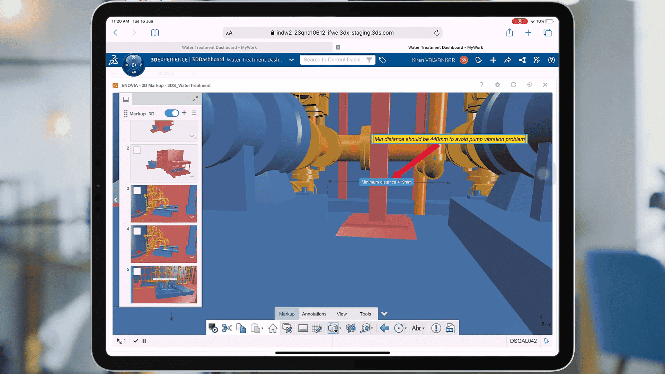Screen dimensions: 665x374
Task: Collapse the side panel with left arrow
Action: [x=116, y=200]
